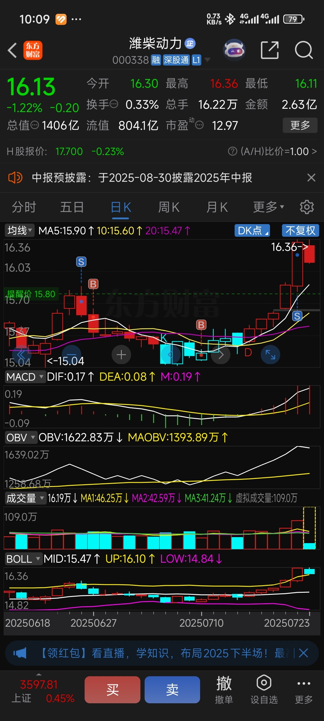Tap the next candle arrow button

pyautogui.click(x=220, y=355)
